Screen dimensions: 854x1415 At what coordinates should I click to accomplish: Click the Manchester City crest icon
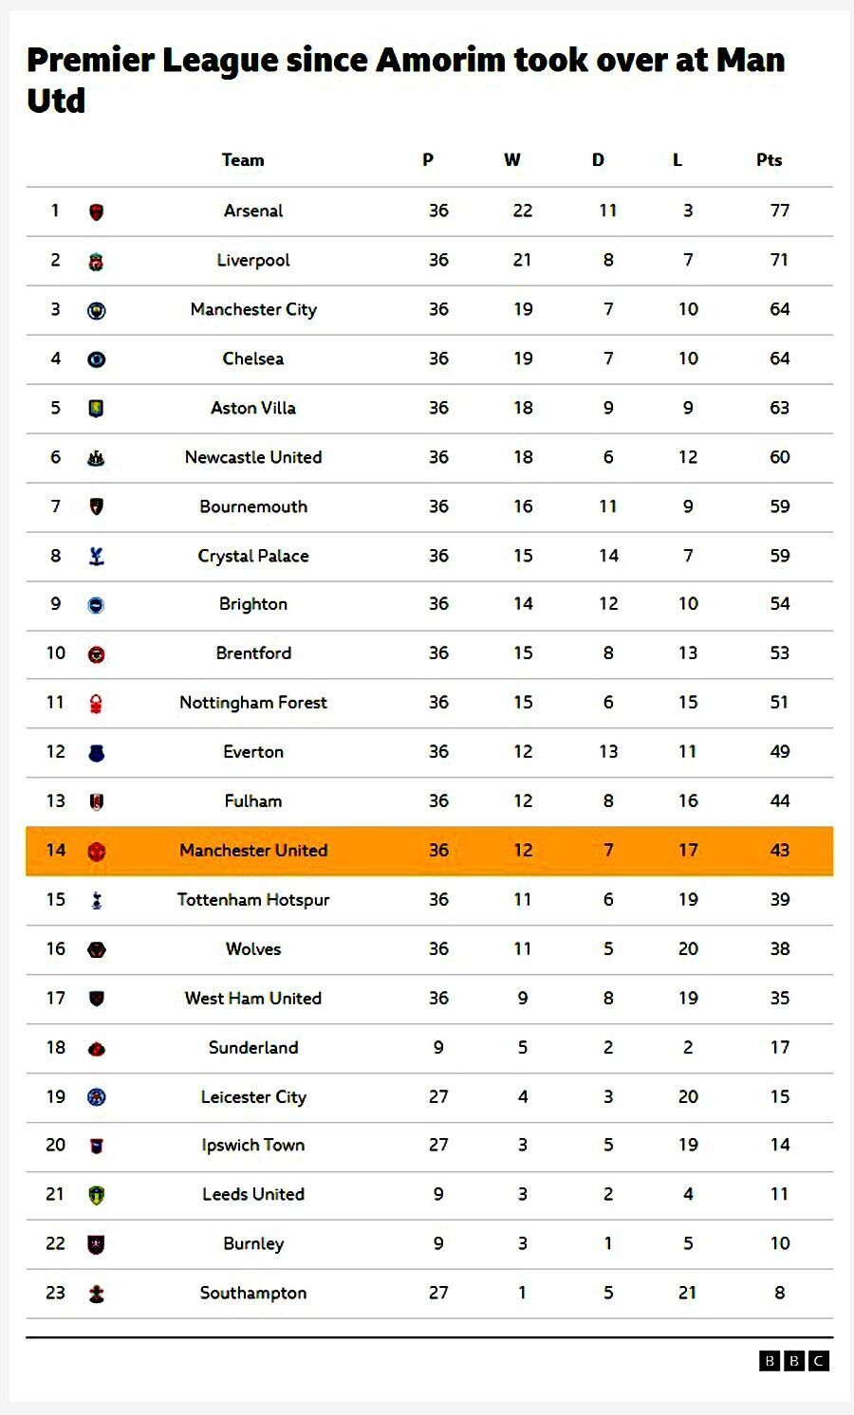pyautogui.click(x=96, y=310)
